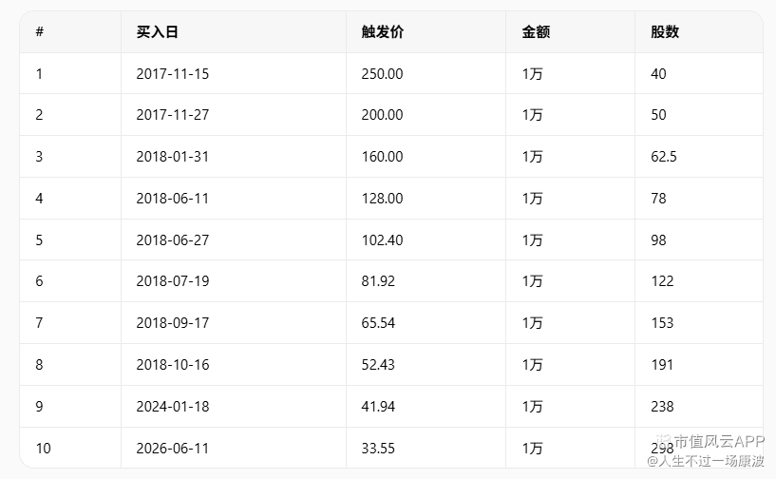Select the date cell 2018-06-11
The width and height of the screenshot is (776, 479).
(x=173, y=198)
